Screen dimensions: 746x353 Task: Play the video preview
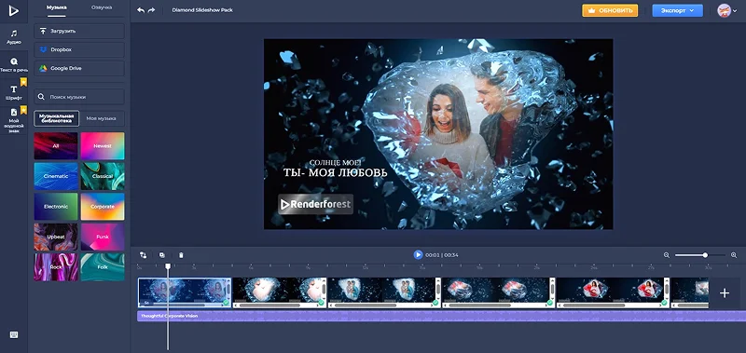pyautogui.click(x=418, y=255)
